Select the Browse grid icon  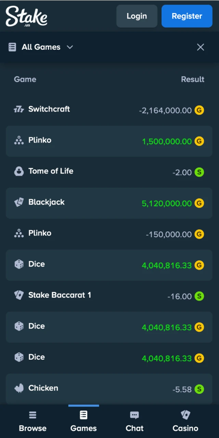point(33,415)
